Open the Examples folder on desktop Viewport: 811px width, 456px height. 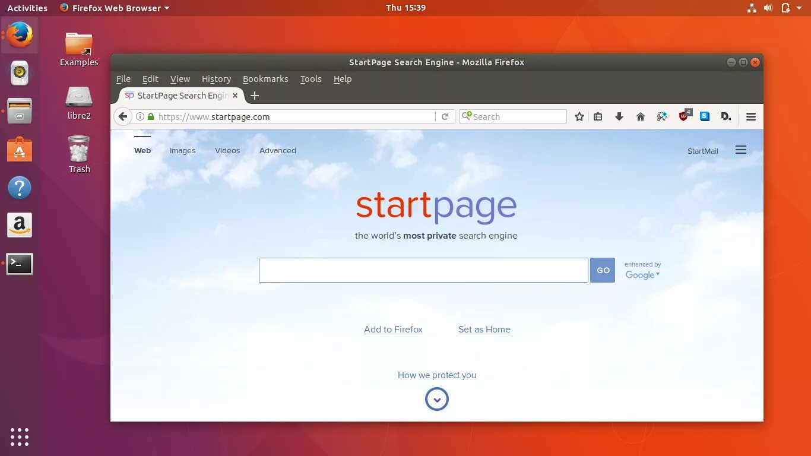pyautogui.click(x=79, y=49)
